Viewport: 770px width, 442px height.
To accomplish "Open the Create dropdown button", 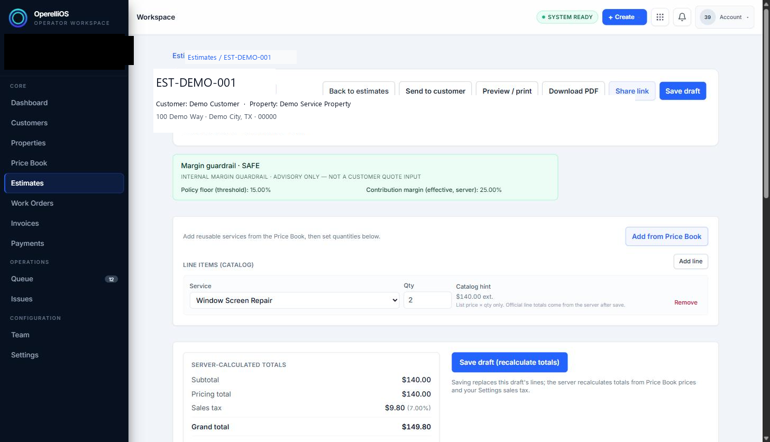I will [624, 17].
